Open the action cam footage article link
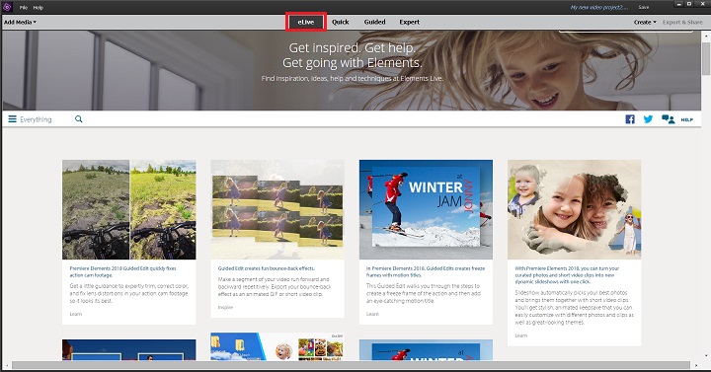This screenshot has width=711, height=372. click(x=122, y=271)
